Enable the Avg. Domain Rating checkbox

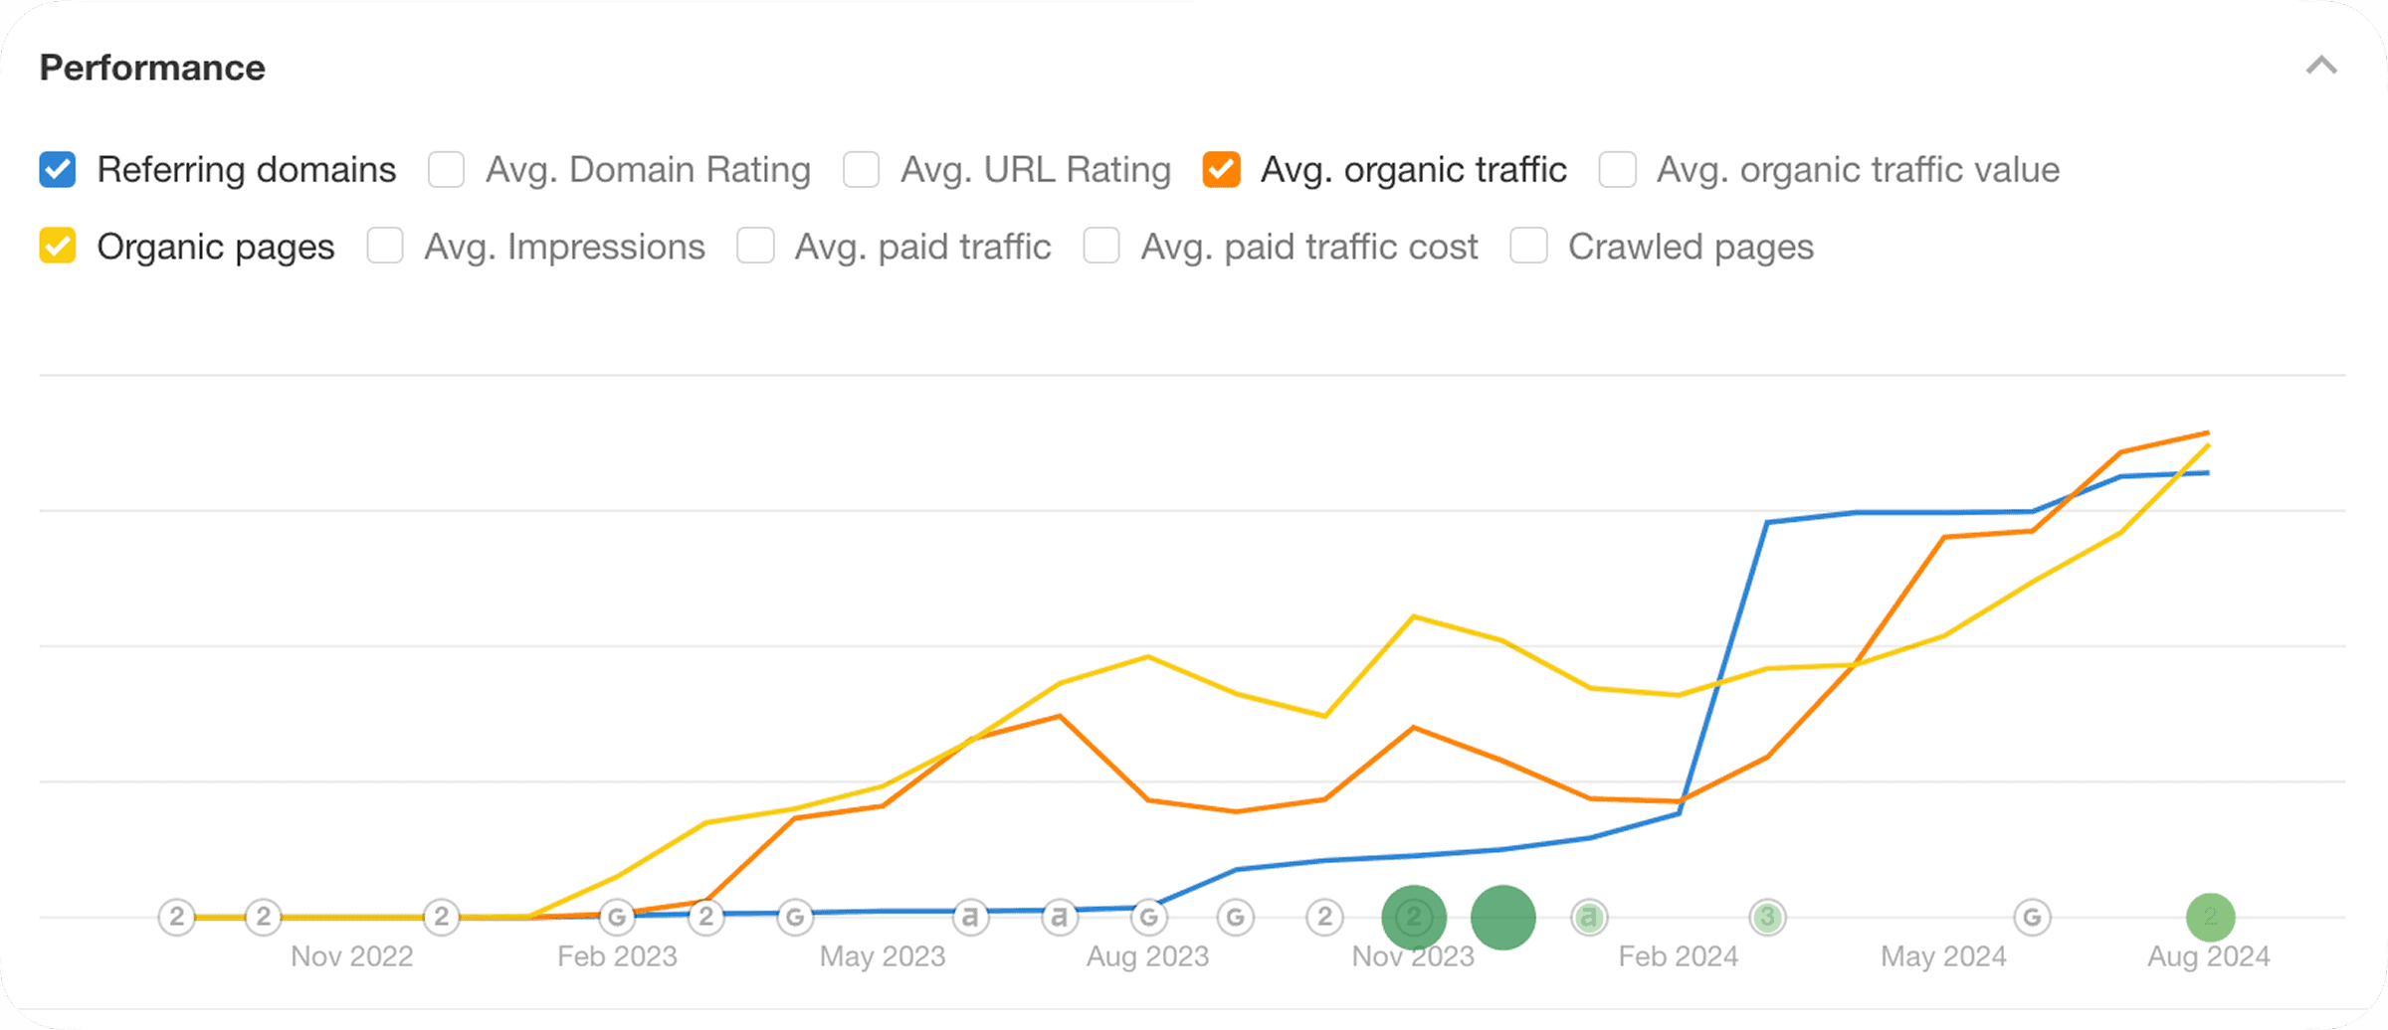tap(446, 170)
